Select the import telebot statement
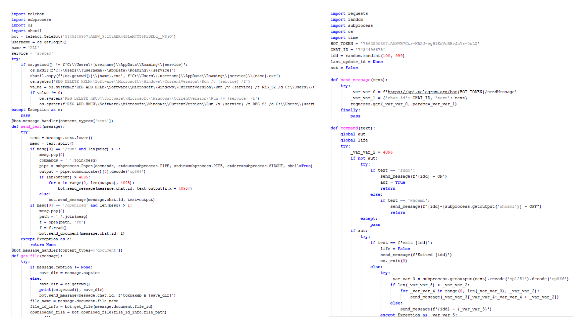Screen dimensions: 584x328 (28, 14)
